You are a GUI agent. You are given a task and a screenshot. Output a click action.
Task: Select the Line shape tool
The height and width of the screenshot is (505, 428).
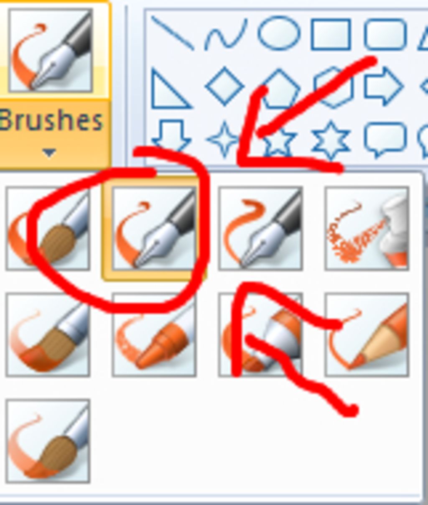[x=172, y=33]
